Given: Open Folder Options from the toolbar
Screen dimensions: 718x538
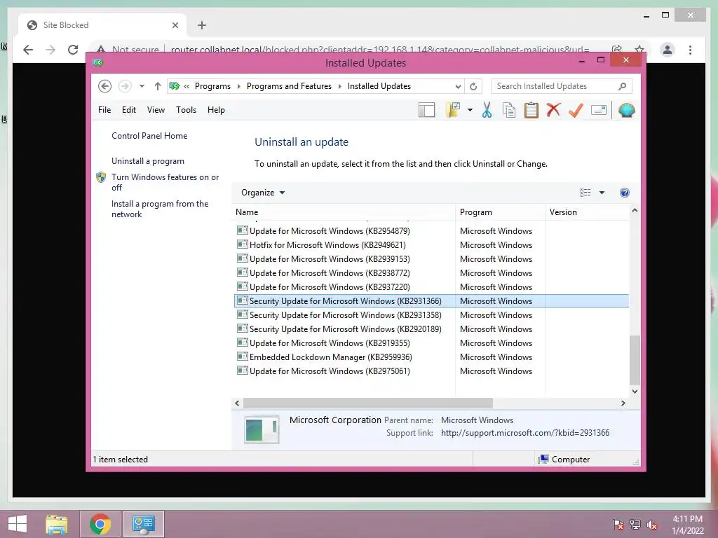Looking at the screenshot, I should 453,110.
